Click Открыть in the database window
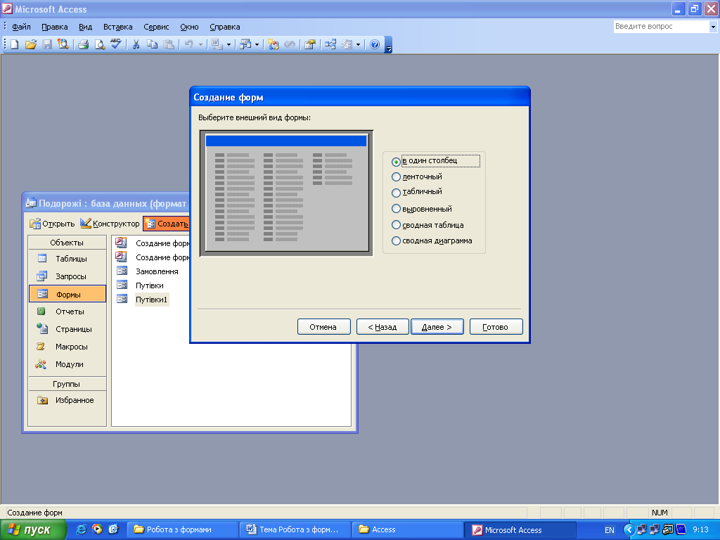 pyautogui.click(x=52, y=224)
